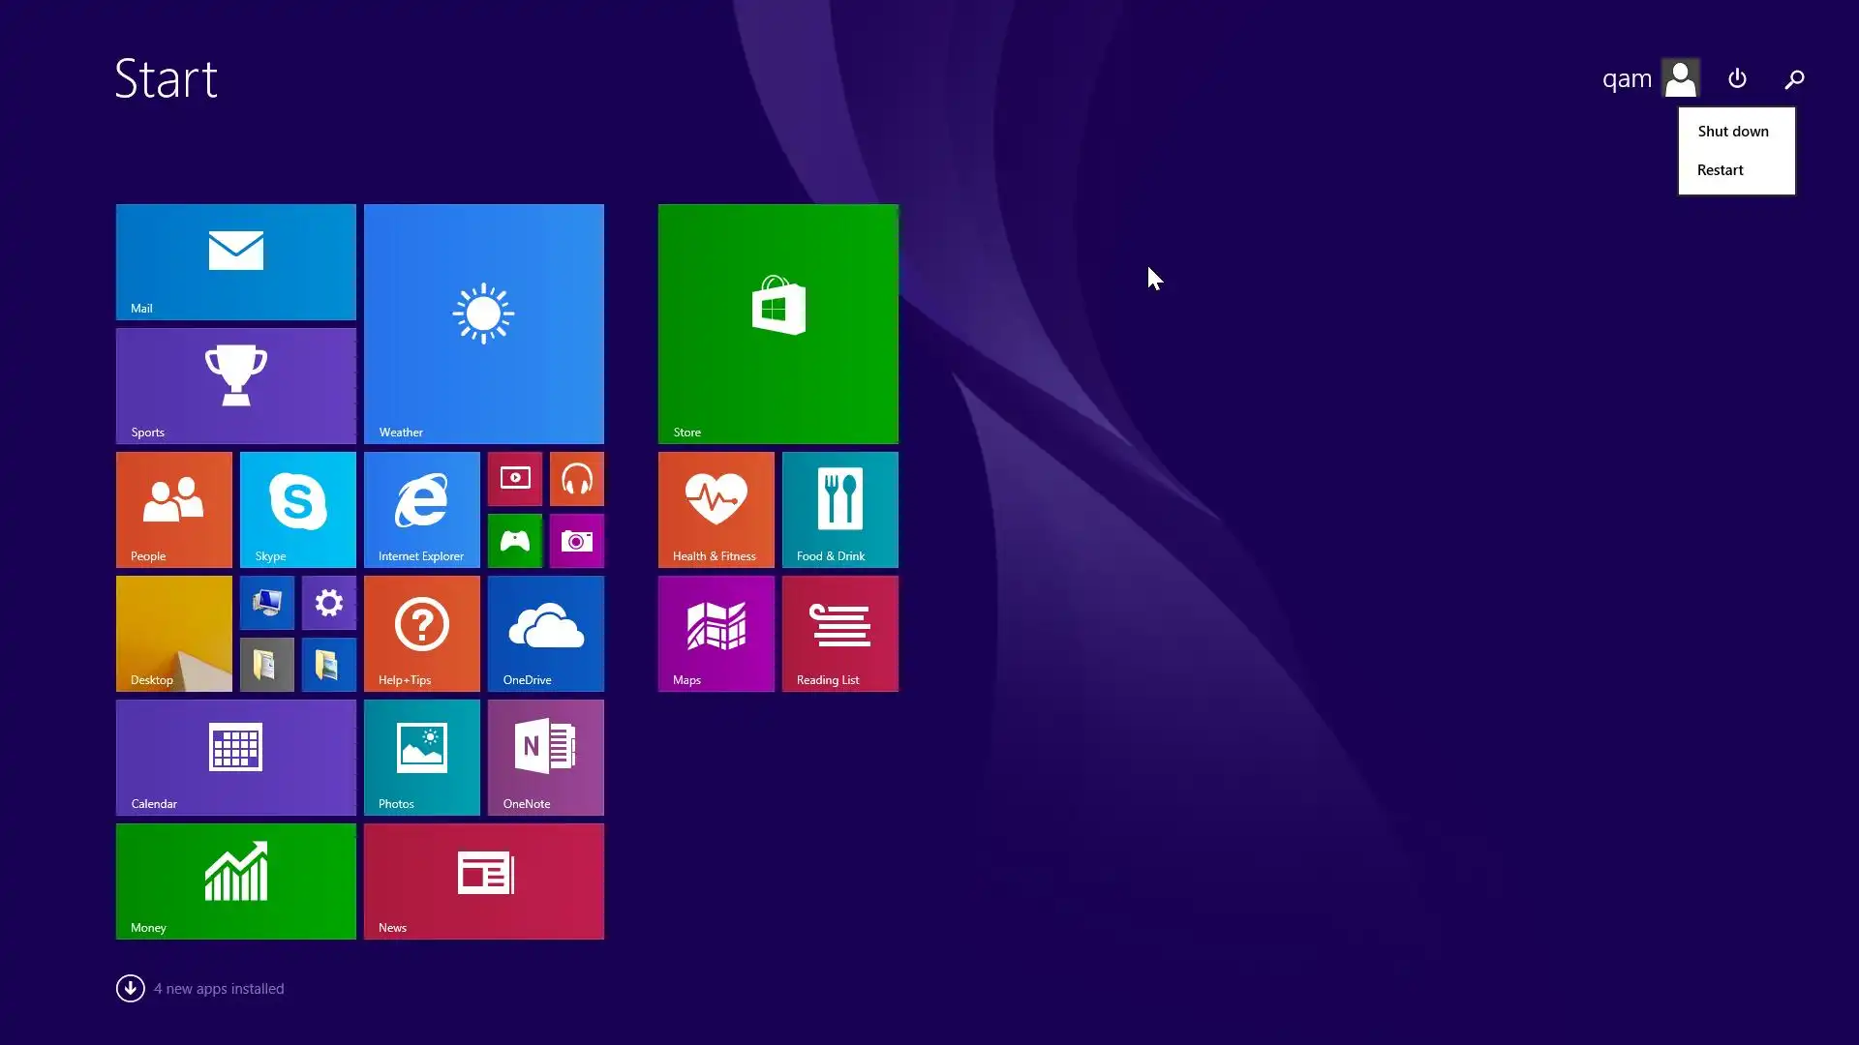The width and height of the screenshot is (1859, 1045).
Task: Expand all apps with down arrow
Action: coord(130,988)
